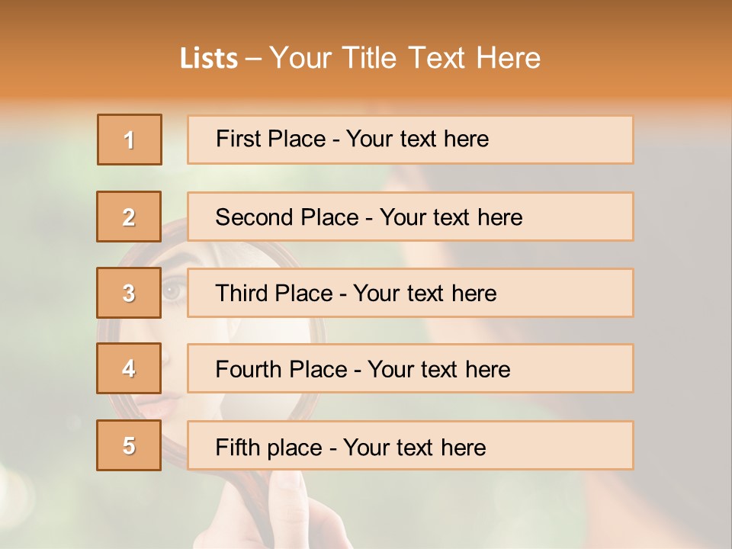Select the 'Second Place' text box
Viewport: 732px width, 549px height.
[x=410, y=217]
